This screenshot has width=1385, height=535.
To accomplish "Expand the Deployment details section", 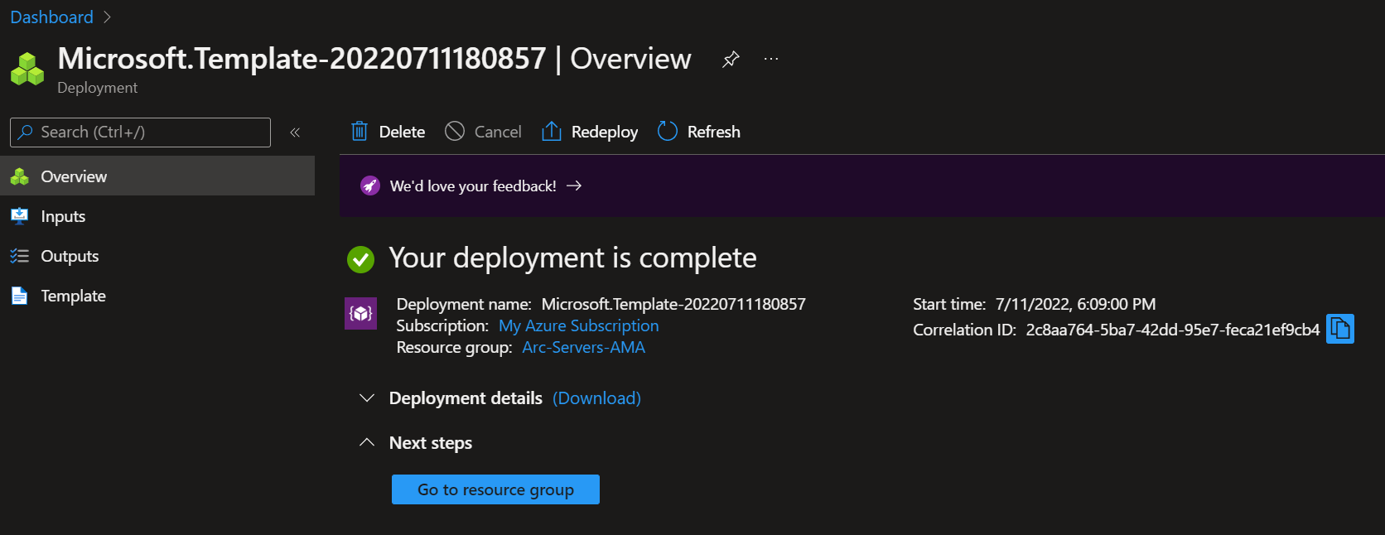I will click(367, 398).
